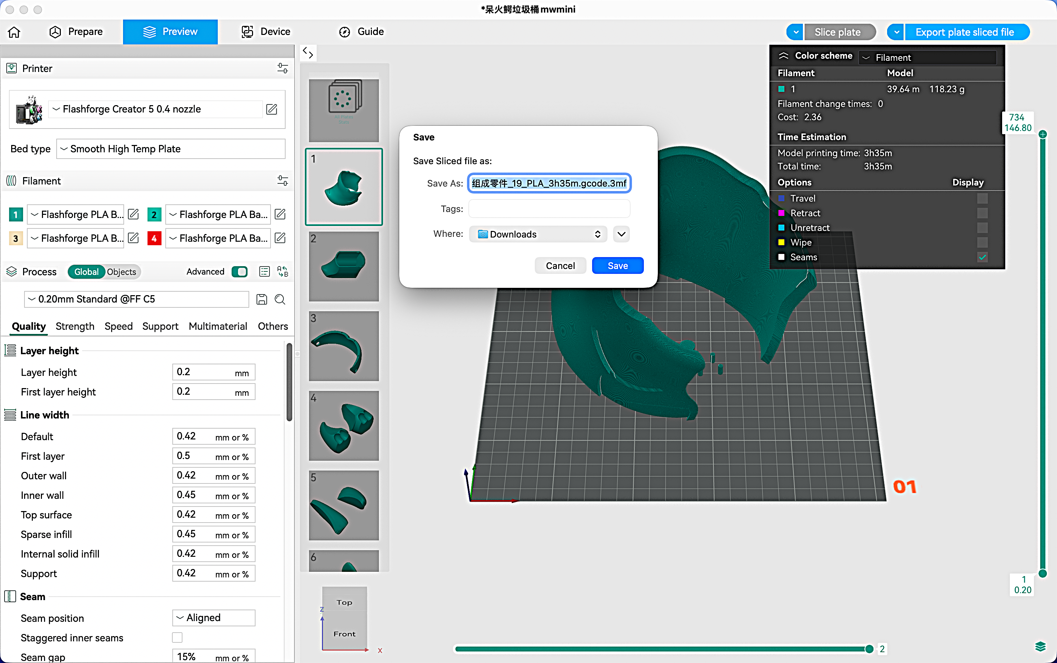1057x663 pixels.
Task: Collapse the Color scheme panel
Action: coord(783,56)
